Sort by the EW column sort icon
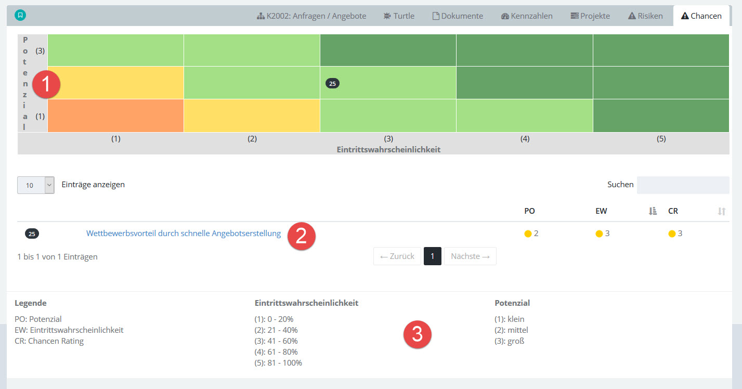 [x=653, y=211]
